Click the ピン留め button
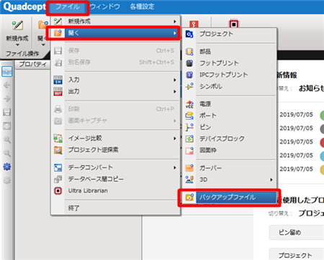This screenshot has height=260, width=324. pos(297,232)
